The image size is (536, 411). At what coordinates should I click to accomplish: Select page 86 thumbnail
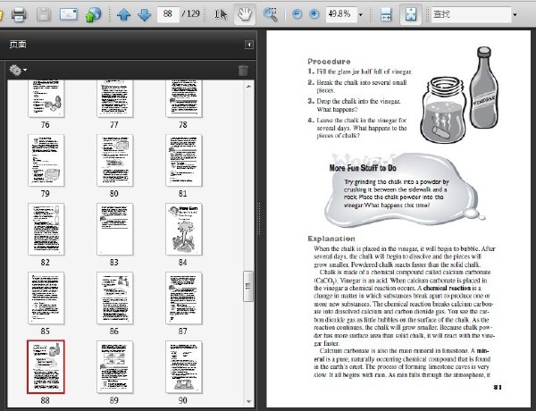(x=115, y=298)
